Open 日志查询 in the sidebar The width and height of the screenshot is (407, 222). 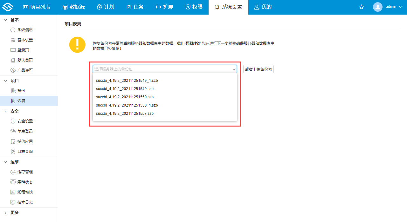(25, 152)
